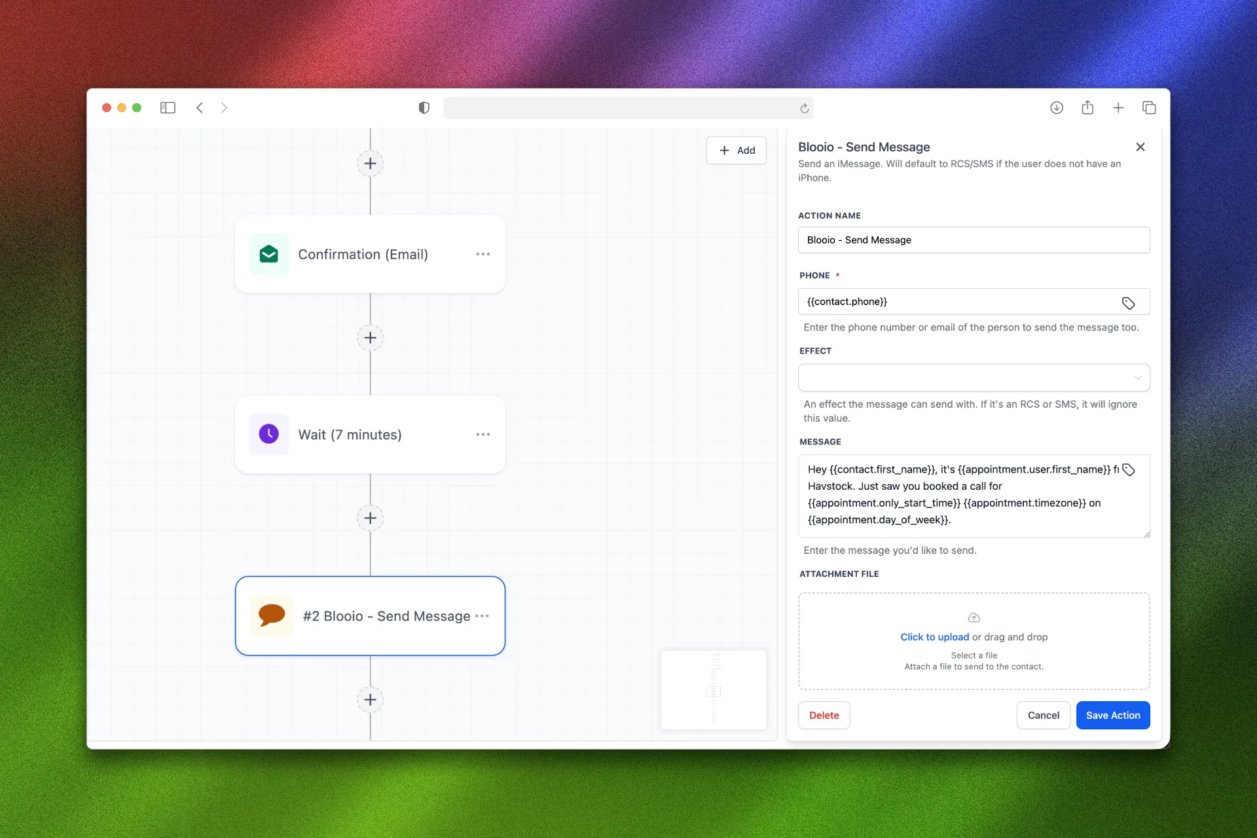Open options menu for the Wait step

[x=483, y=433]
